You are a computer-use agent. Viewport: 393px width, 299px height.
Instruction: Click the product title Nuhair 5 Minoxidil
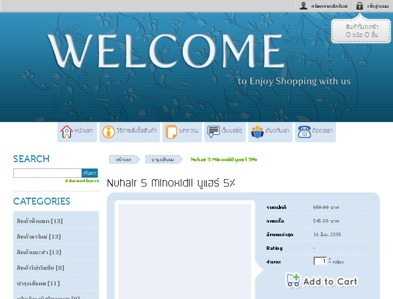(171, 183)
